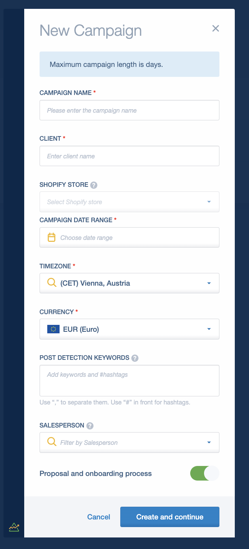Expand the Currency dropdown arrow
This screenshot has height=549, width=249.
coord(209,329)
